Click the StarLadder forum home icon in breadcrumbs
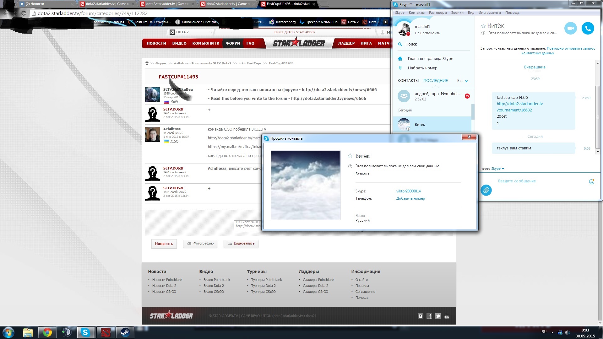 tap(147, 63)
